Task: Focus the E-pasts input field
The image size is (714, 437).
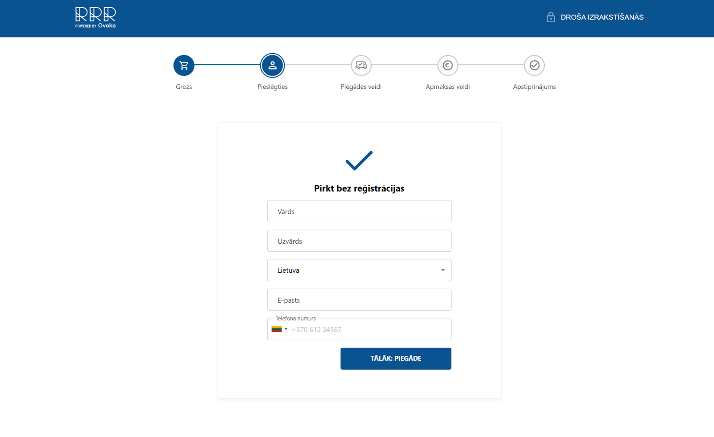Action: pos(359,300)
